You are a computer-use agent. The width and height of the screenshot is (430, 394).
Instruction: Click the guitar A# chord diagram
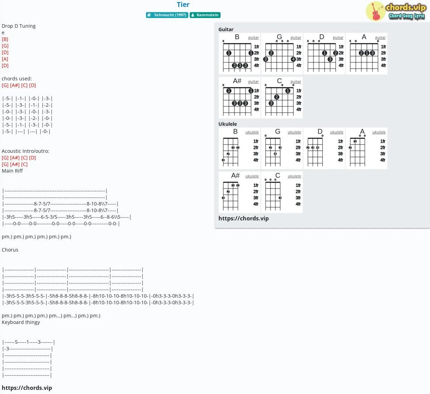tap(240, 98)
